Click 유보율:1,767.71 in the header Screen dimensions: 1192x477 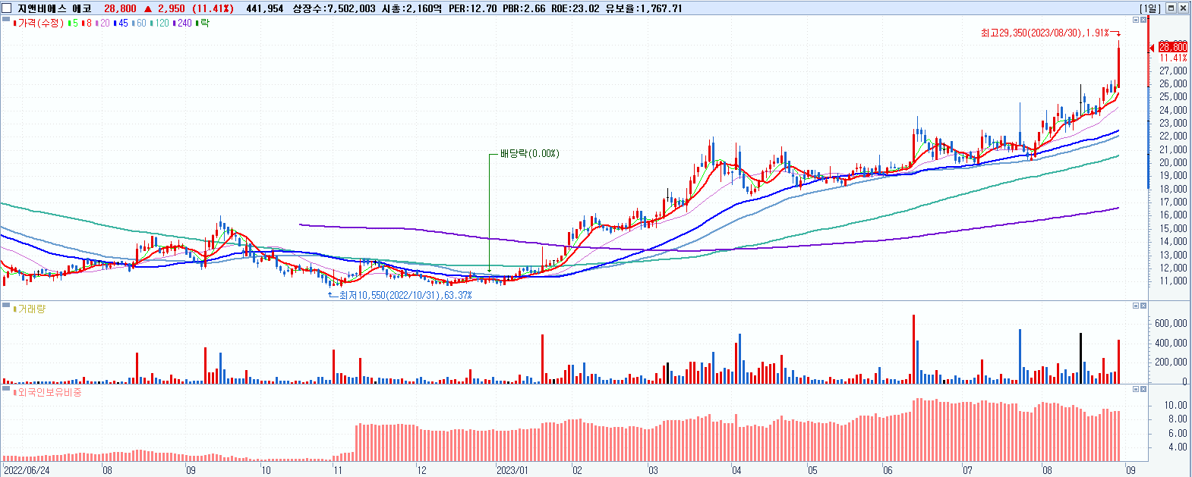coord(644,8)
